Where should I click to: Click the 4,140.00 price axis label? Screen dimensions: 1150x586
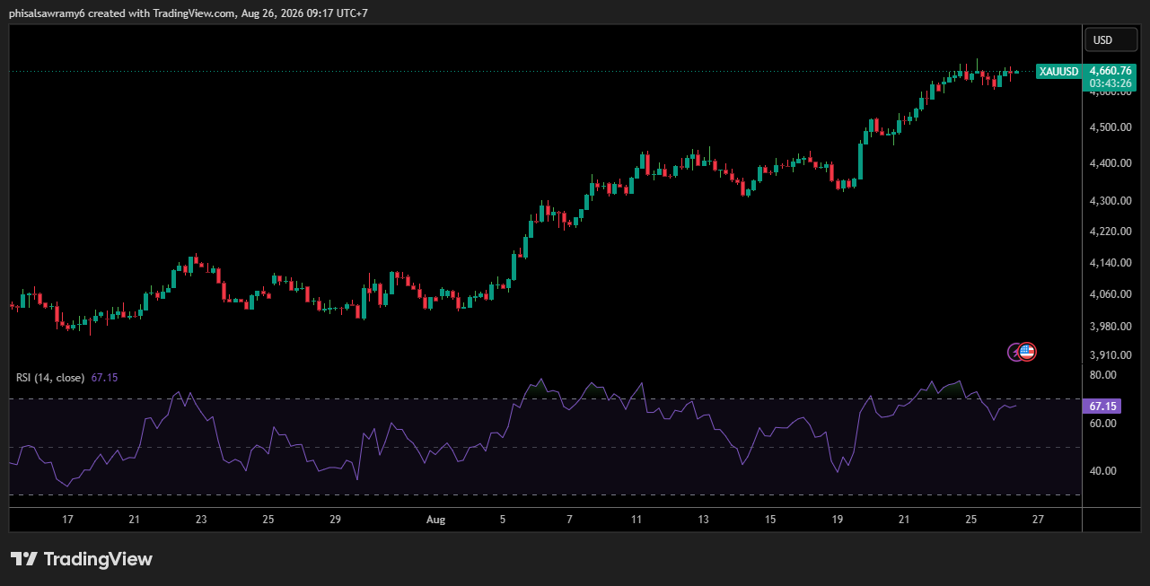1109,263
